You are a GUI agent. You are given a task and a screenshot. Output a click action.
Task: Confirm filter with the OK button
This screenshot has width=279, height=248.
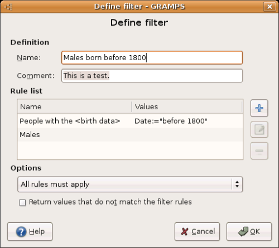(x=249, y=232)
